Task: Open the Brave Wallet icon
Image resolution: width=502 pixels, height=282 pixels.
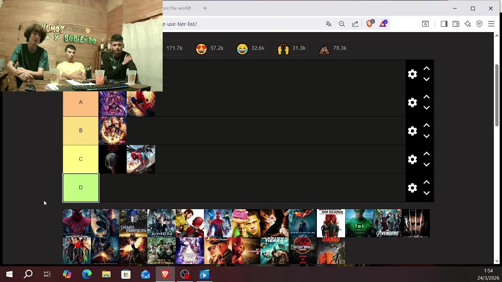Action: coord(456,24)
